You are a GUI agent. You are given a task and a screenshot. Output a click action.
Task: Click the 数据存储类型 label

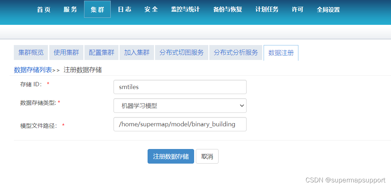pos(38,103)
